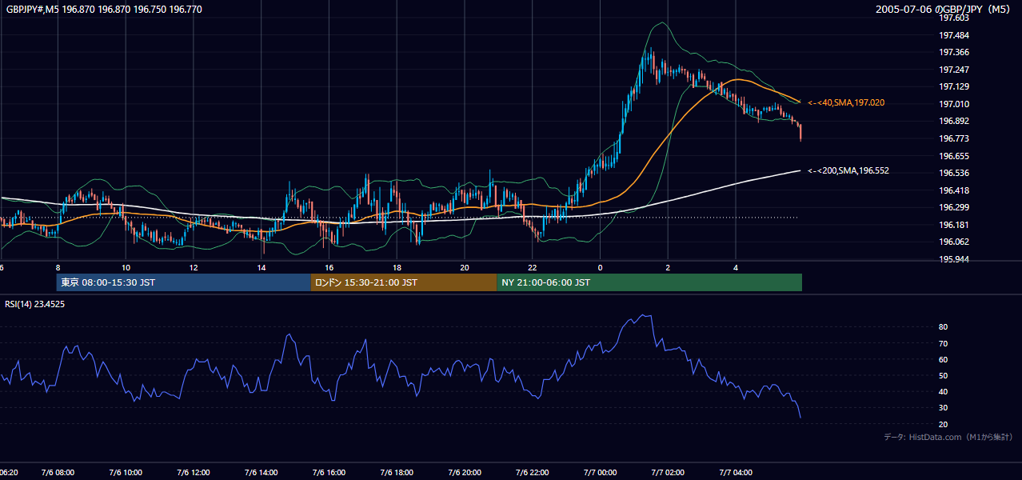
Task: Click the 197.603 price axis label
Action: tap(954, 18)
